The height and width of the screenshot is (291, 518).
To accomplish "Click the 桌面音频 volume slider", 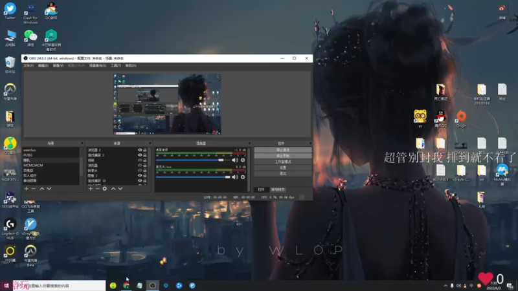I will [193, 160].
